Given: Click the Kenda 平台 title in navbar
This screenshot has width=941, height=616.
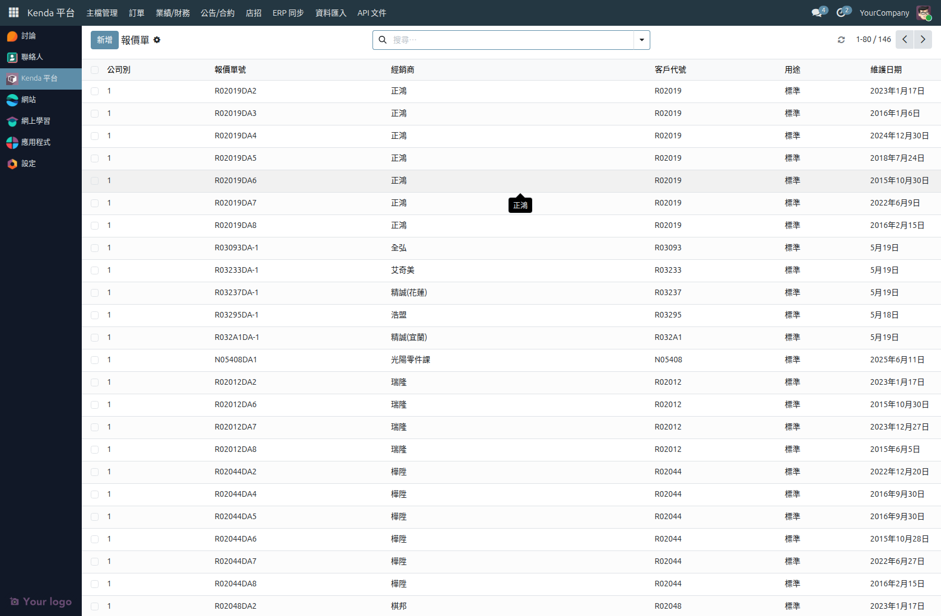Looking at the screenshot, I should (51, 13).
